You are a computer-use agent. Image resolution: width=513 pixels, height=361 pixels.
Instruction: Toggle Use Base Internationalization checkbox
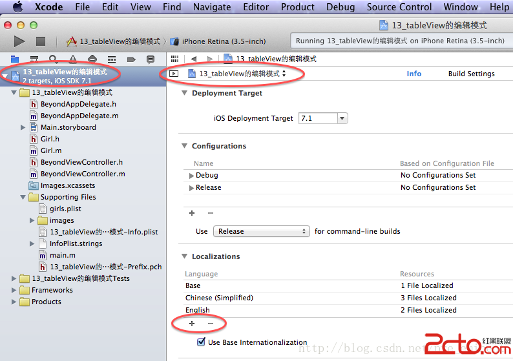[201, 342]
